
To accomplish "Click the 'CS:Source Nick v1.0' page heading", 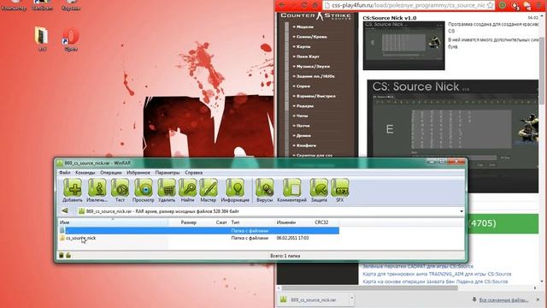I will coord(390,18).
